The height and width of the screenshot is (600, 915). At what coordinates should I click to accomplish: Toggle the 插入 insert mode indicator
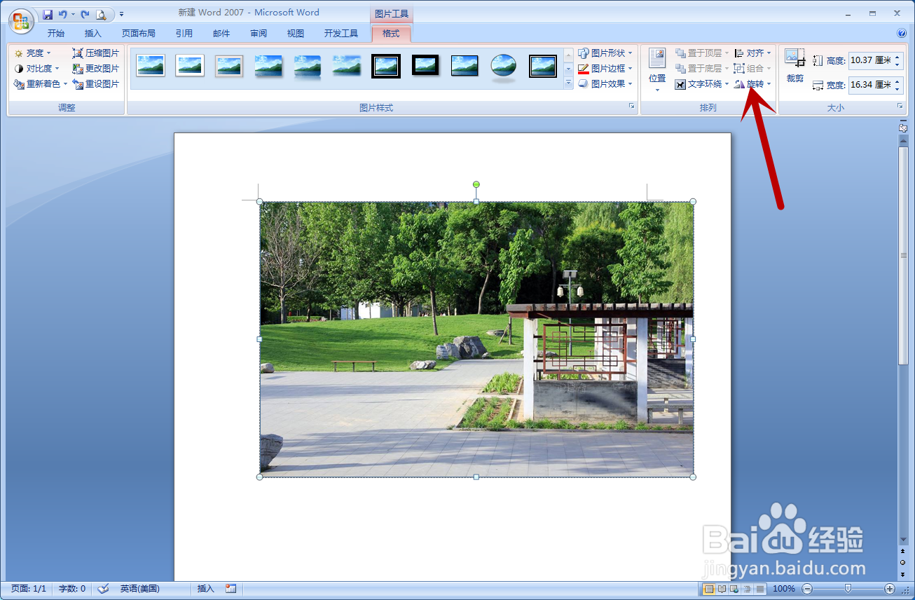206,589
